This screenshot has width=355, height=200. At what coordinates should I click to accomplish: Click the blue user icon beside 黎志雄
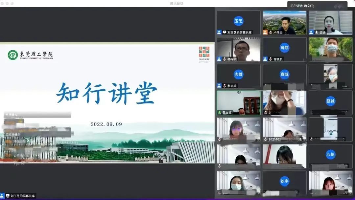(219, 86)
